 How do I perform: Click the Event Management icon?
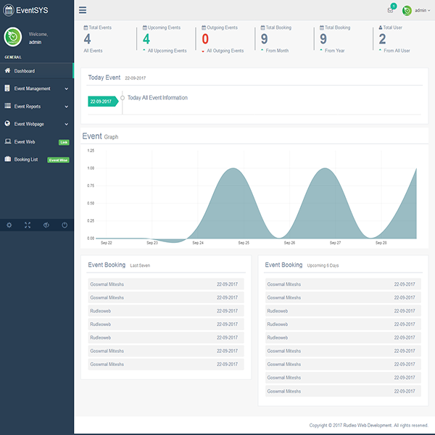tap(7, 88)
